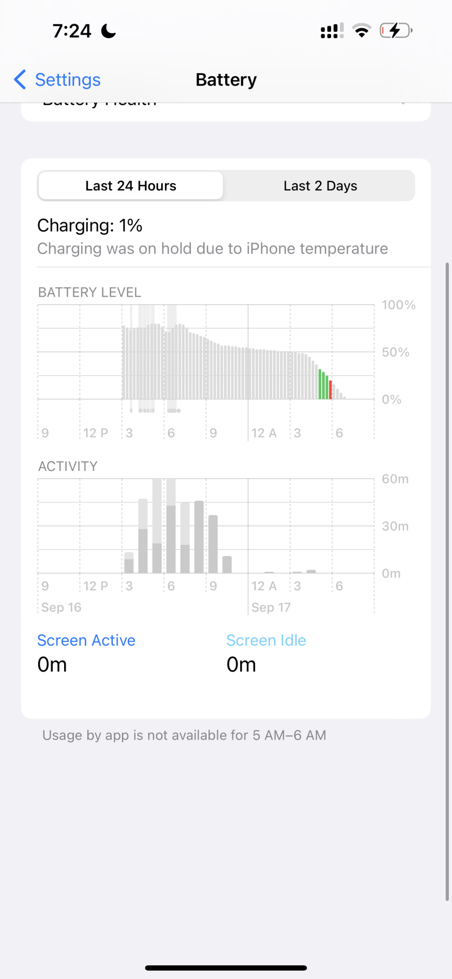
Task: Tap the Screen Active label
Action: (86, 640)
